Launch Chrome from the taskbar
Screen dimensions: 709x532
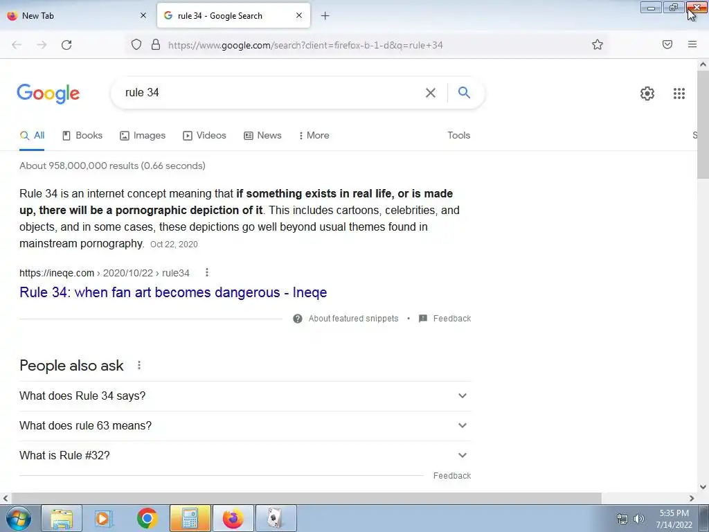tap(147, 518)
